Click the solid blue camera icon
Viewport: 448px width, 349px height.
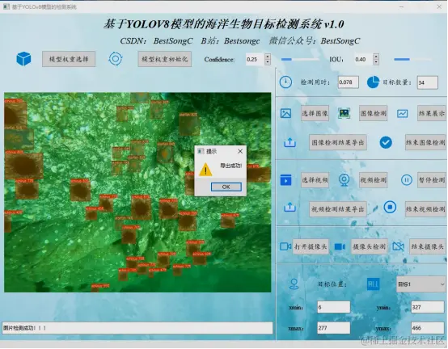(x=340, y=246)
